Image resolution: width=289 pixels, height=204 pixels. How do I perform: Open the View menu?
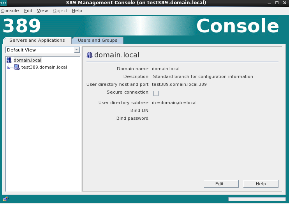click(x=42, y=11)
